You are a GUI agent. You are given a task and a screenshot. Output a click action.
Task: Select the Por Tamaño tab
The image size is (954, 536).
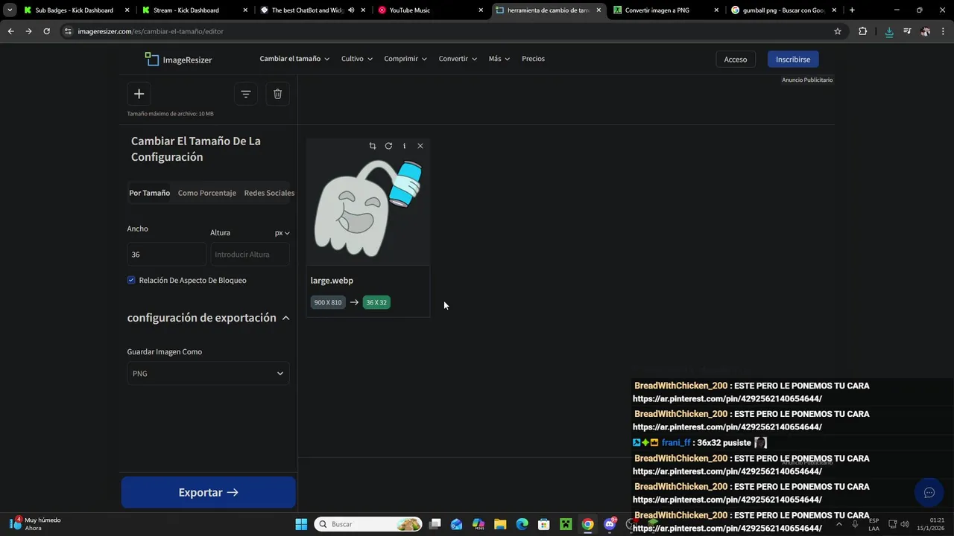point(150,193)
